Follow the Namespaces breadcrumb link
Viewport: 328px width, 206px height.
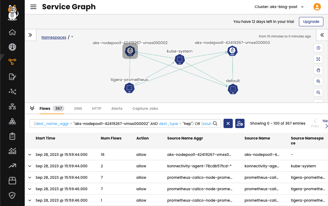tap(54, 37)
